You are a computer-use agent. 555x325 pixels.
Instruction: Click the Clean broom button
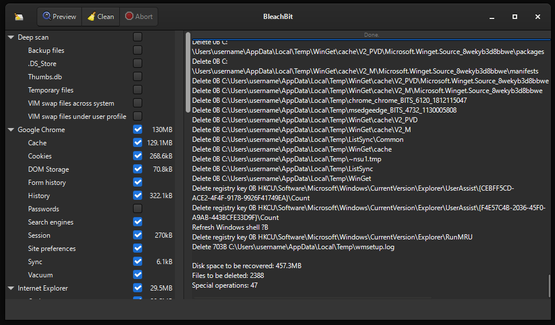pos(101,17)
